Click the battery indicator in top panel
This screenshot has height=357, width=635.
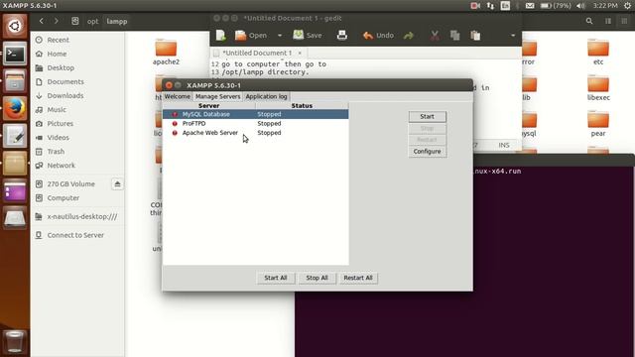556,6
